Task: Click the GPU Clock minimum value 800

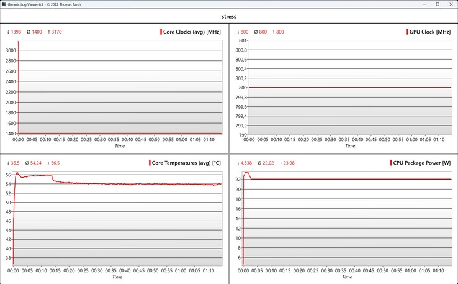Action: (245, 32)
